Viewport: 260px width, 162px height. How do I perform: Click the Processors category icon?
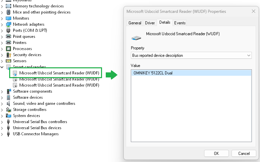coord(9,49)
